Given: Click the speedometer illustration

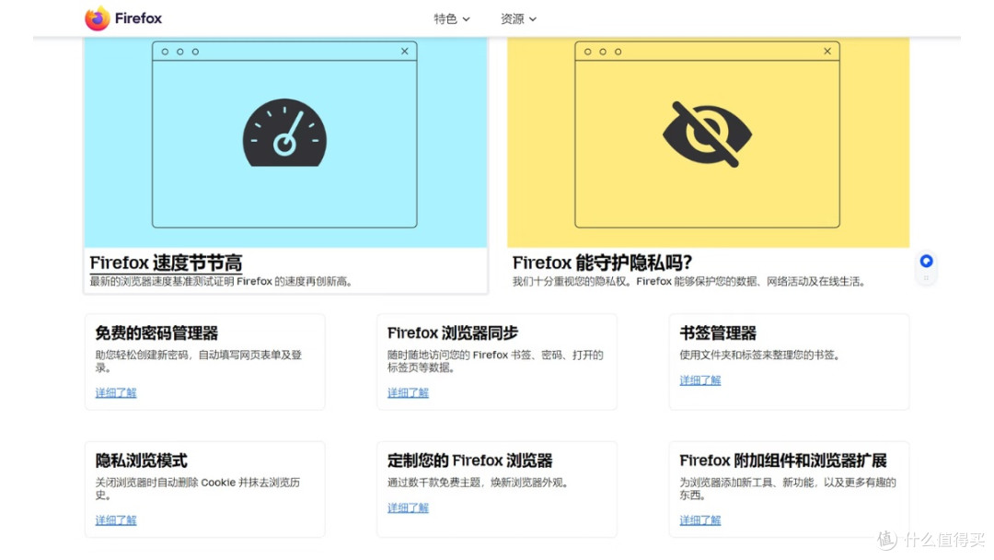Looking at the screenshot, I should click(x=284, y=134).
